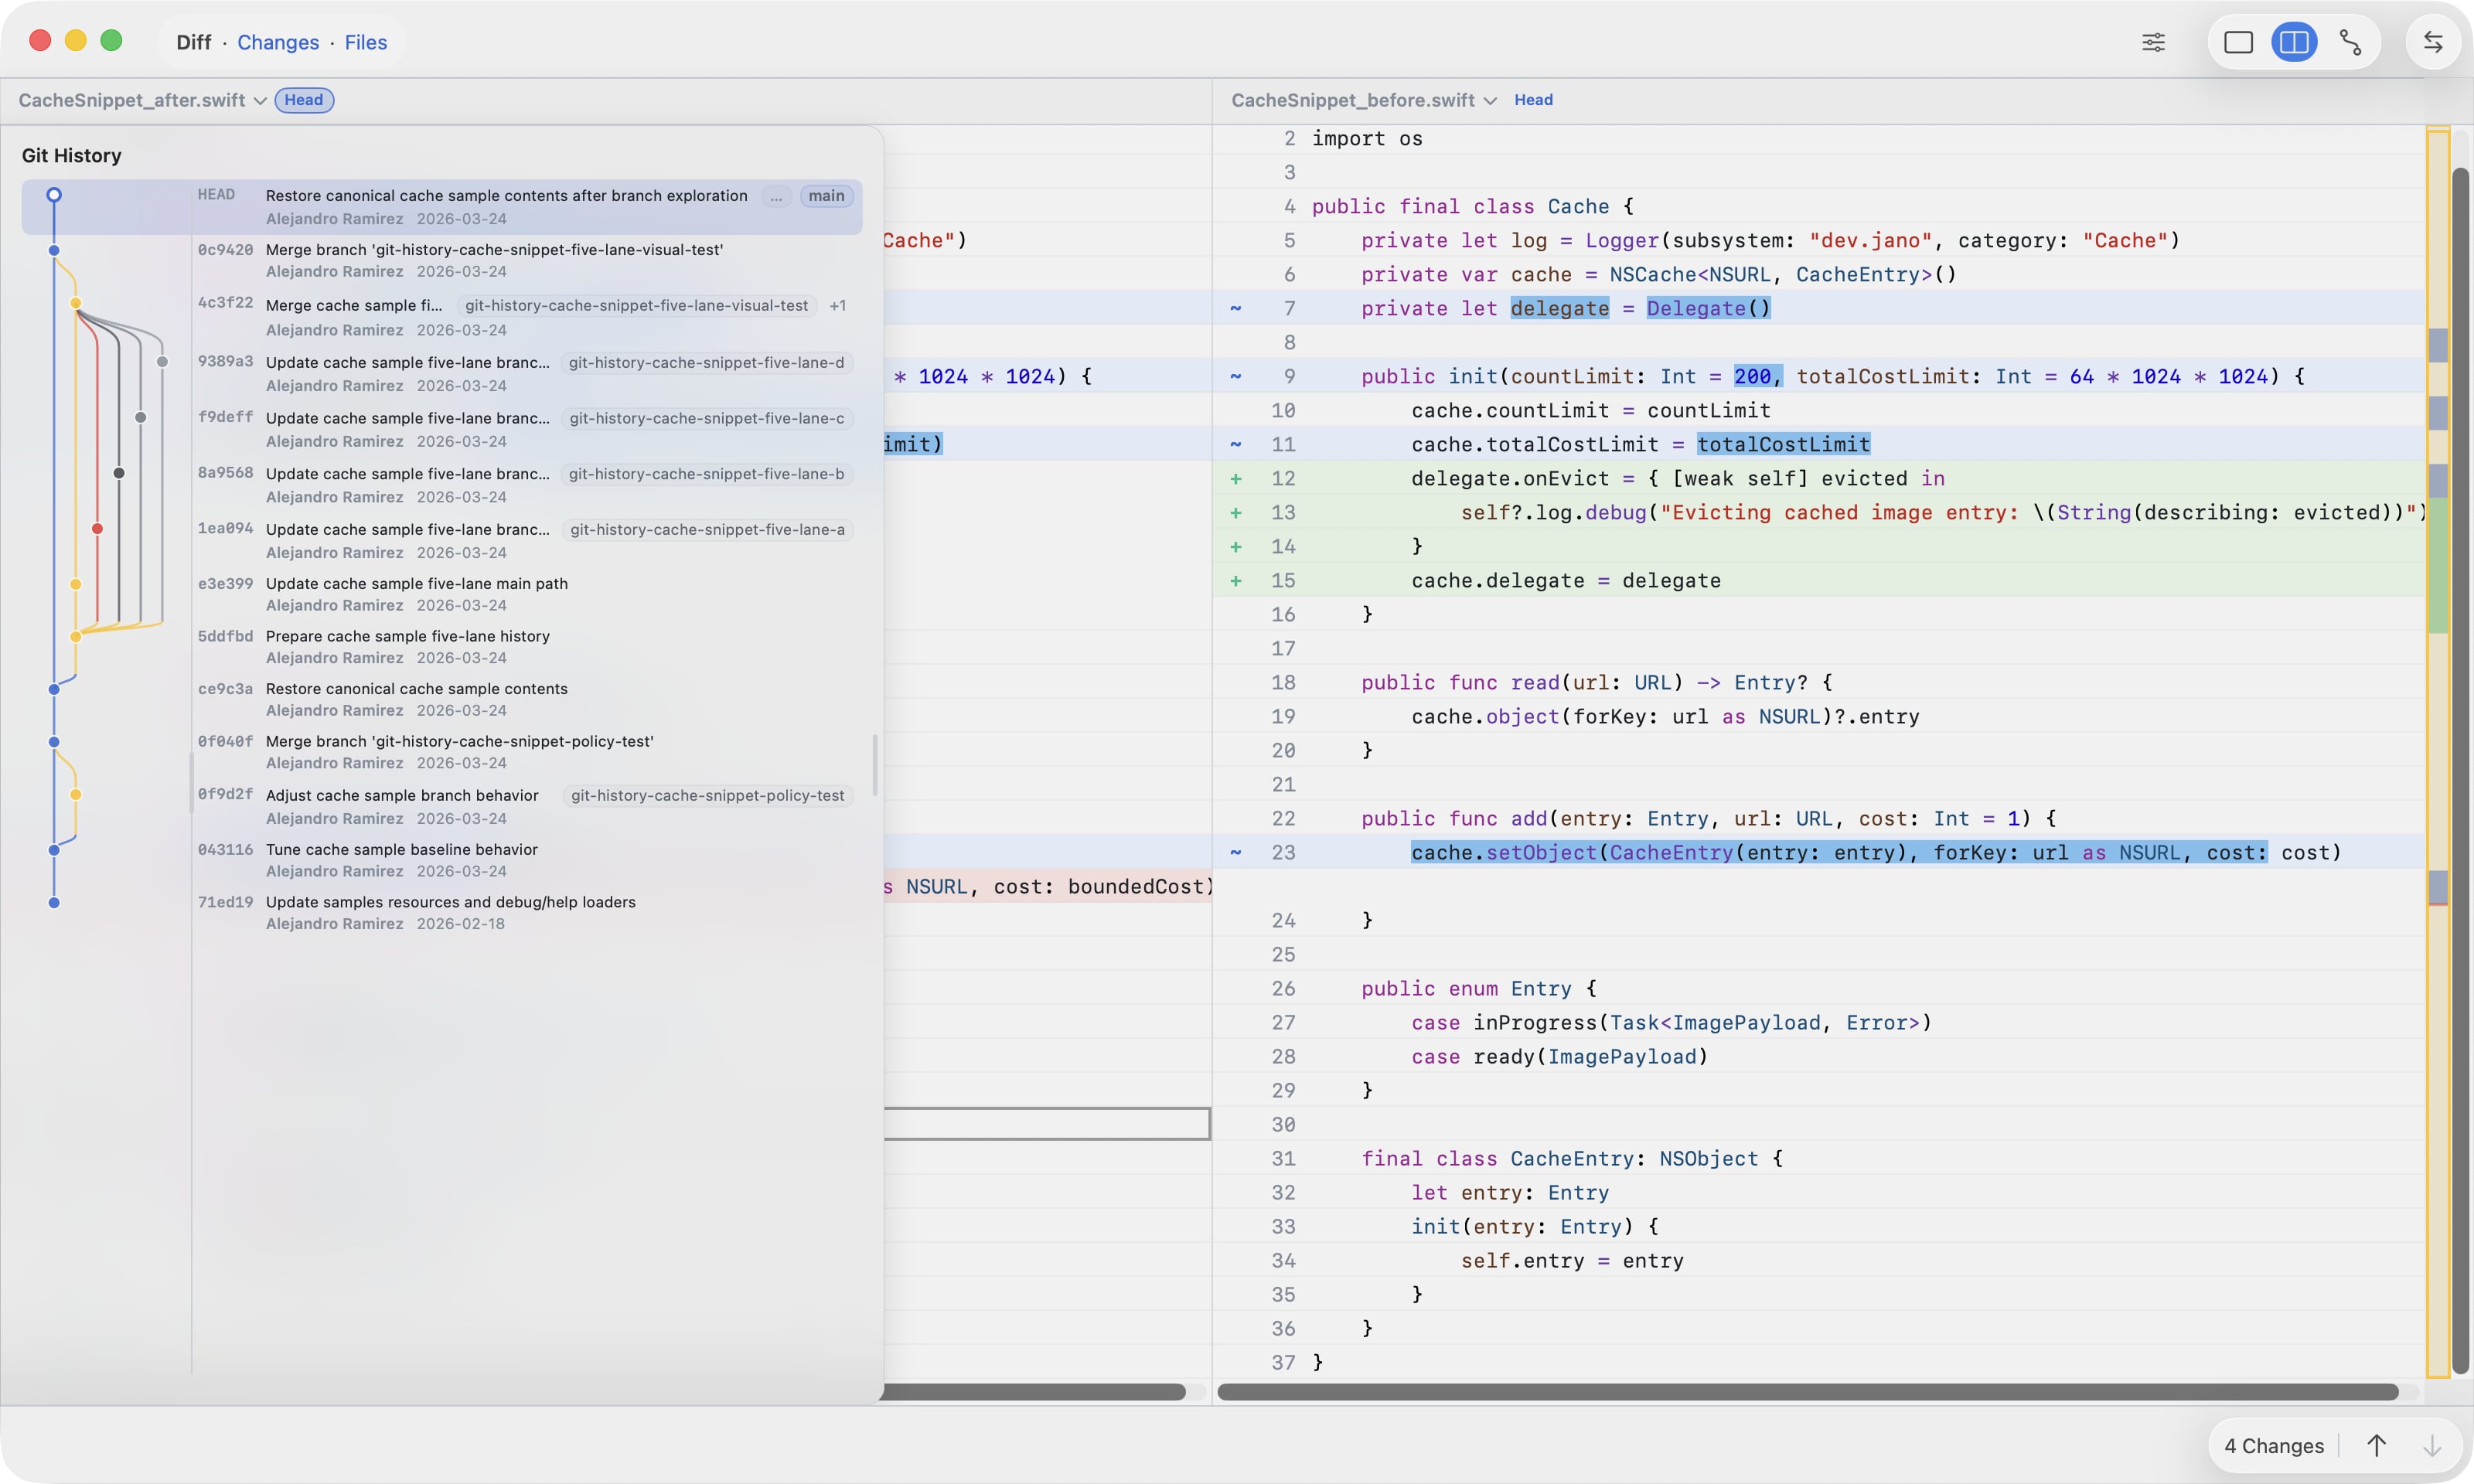The image size is (2474, 1484).
Task: Click the previous change up-arrow button
Action: [2378, 1446]
